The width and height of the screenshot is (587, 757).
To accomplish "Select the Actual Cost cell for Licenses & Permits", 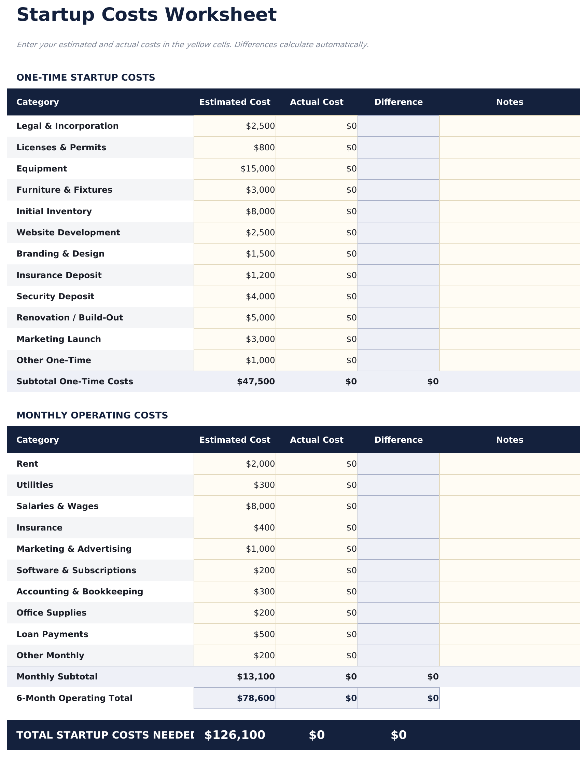I will click(x=316, y=147).
